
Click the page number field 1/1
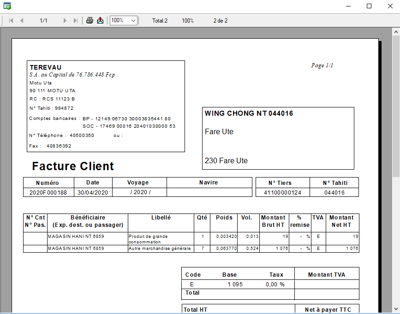coord(44,21)
